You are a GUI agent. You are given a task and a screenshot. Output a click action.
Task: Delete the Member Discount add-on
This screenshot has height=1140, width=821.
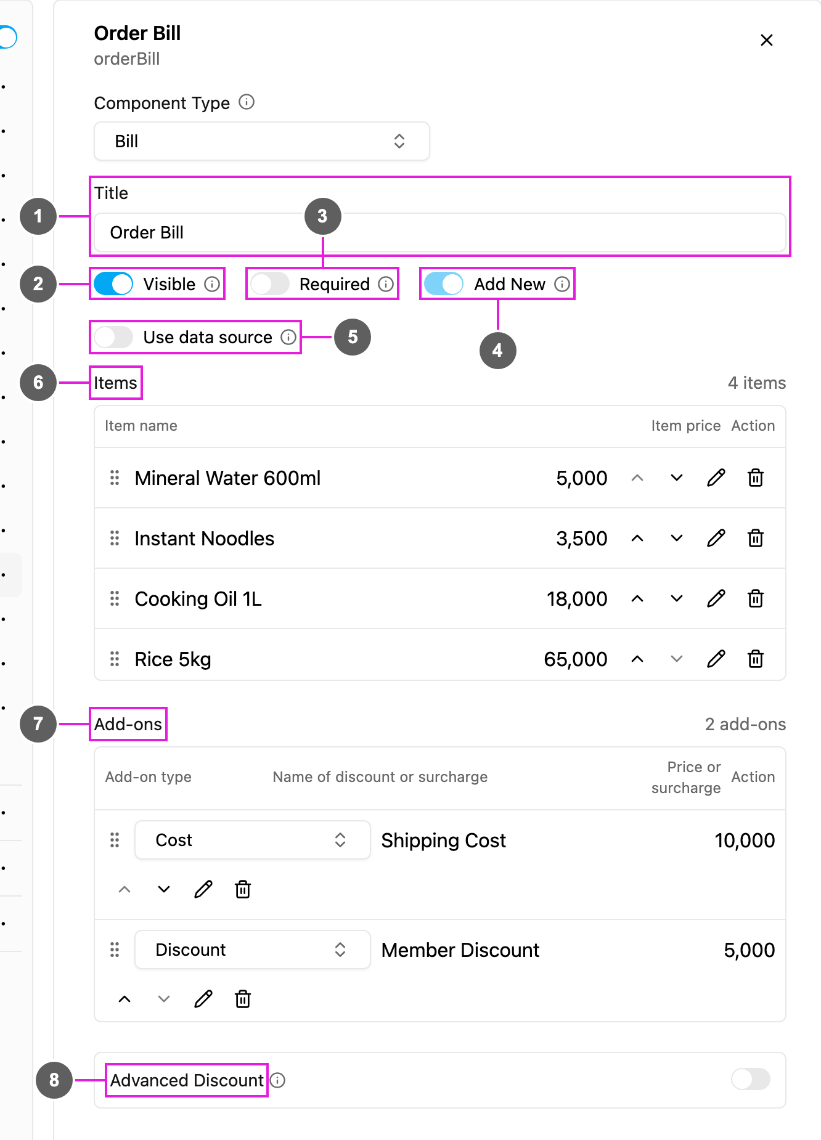point(243,999)
